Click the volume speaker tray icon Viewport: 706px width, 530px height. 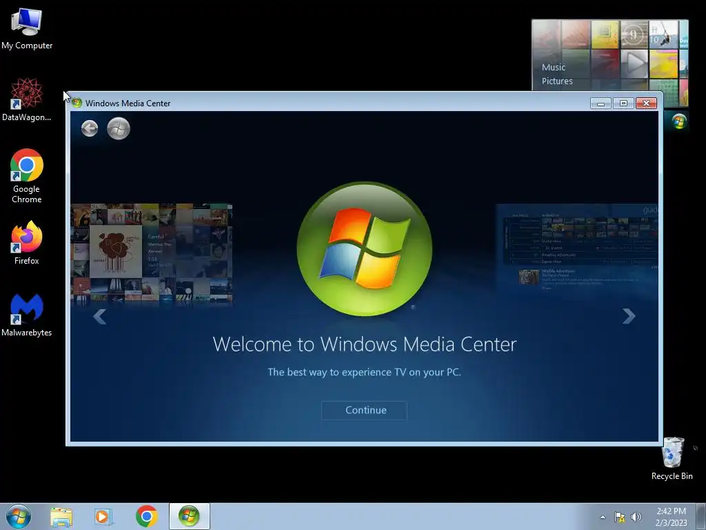pyautogui.click(x=636, y=517)
